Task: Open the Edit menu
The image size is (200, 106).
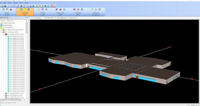Action: pos(5,3)
